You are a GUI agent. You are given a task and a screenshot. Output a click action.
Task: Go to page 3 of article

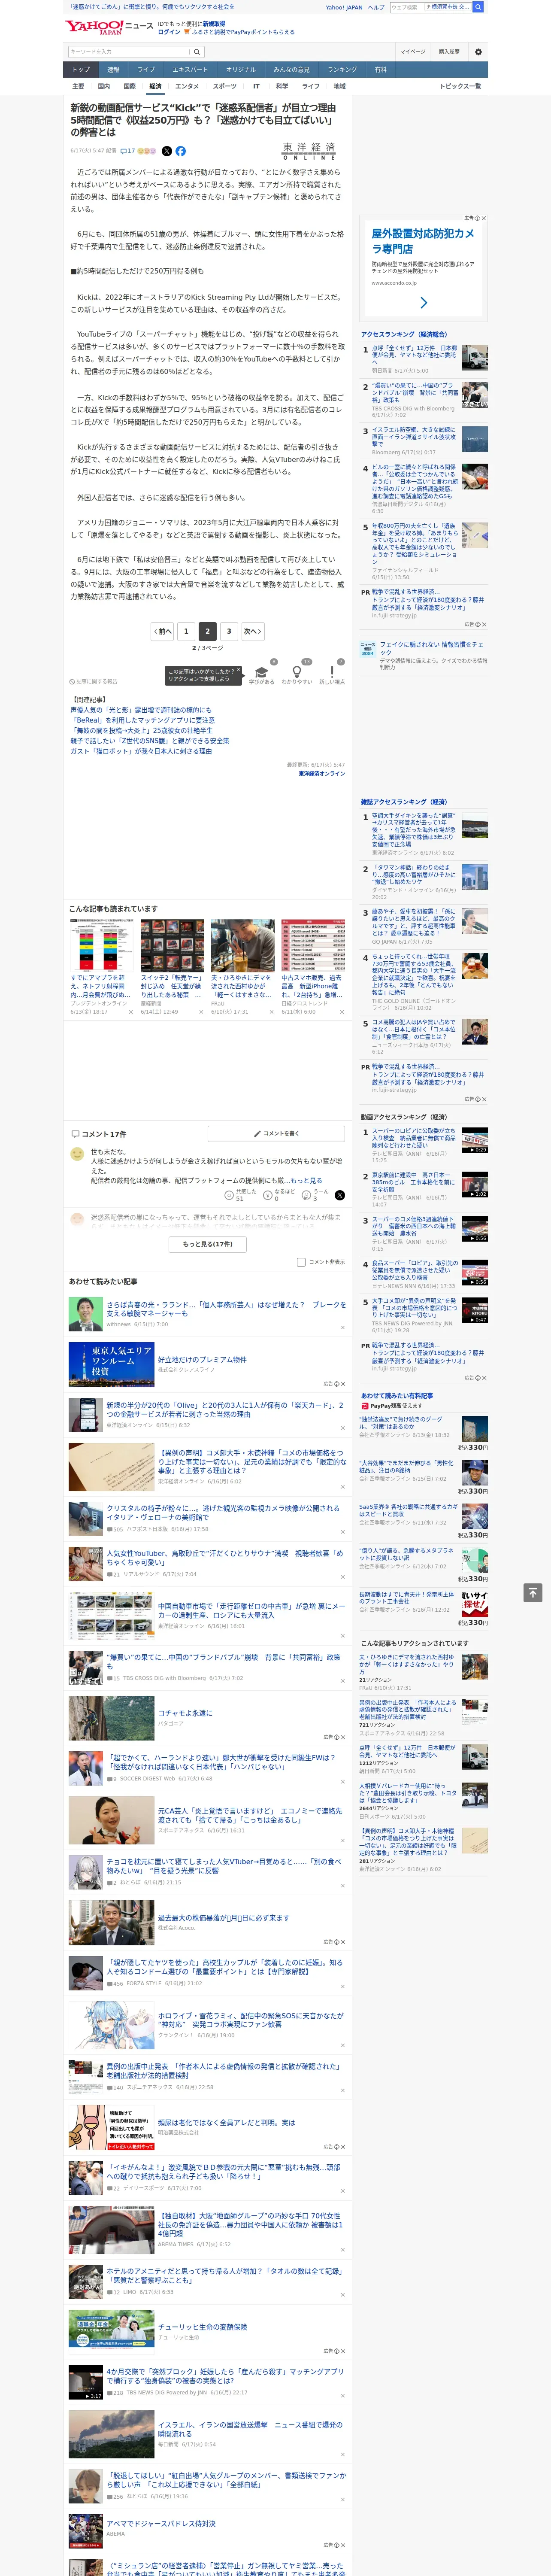(x=229, y=631)
